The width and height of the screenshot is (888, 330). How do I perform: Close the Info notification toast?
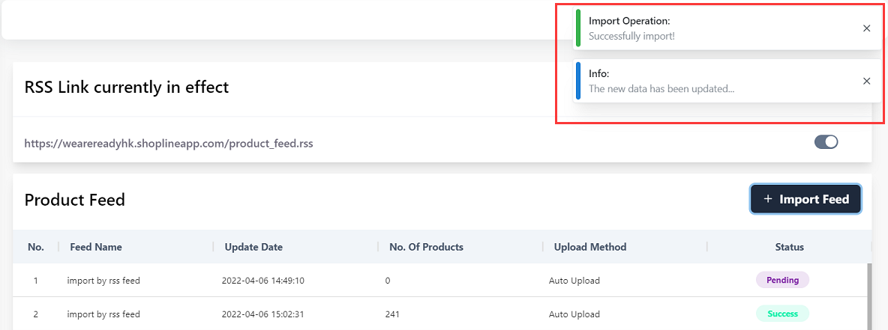[866, 81]
